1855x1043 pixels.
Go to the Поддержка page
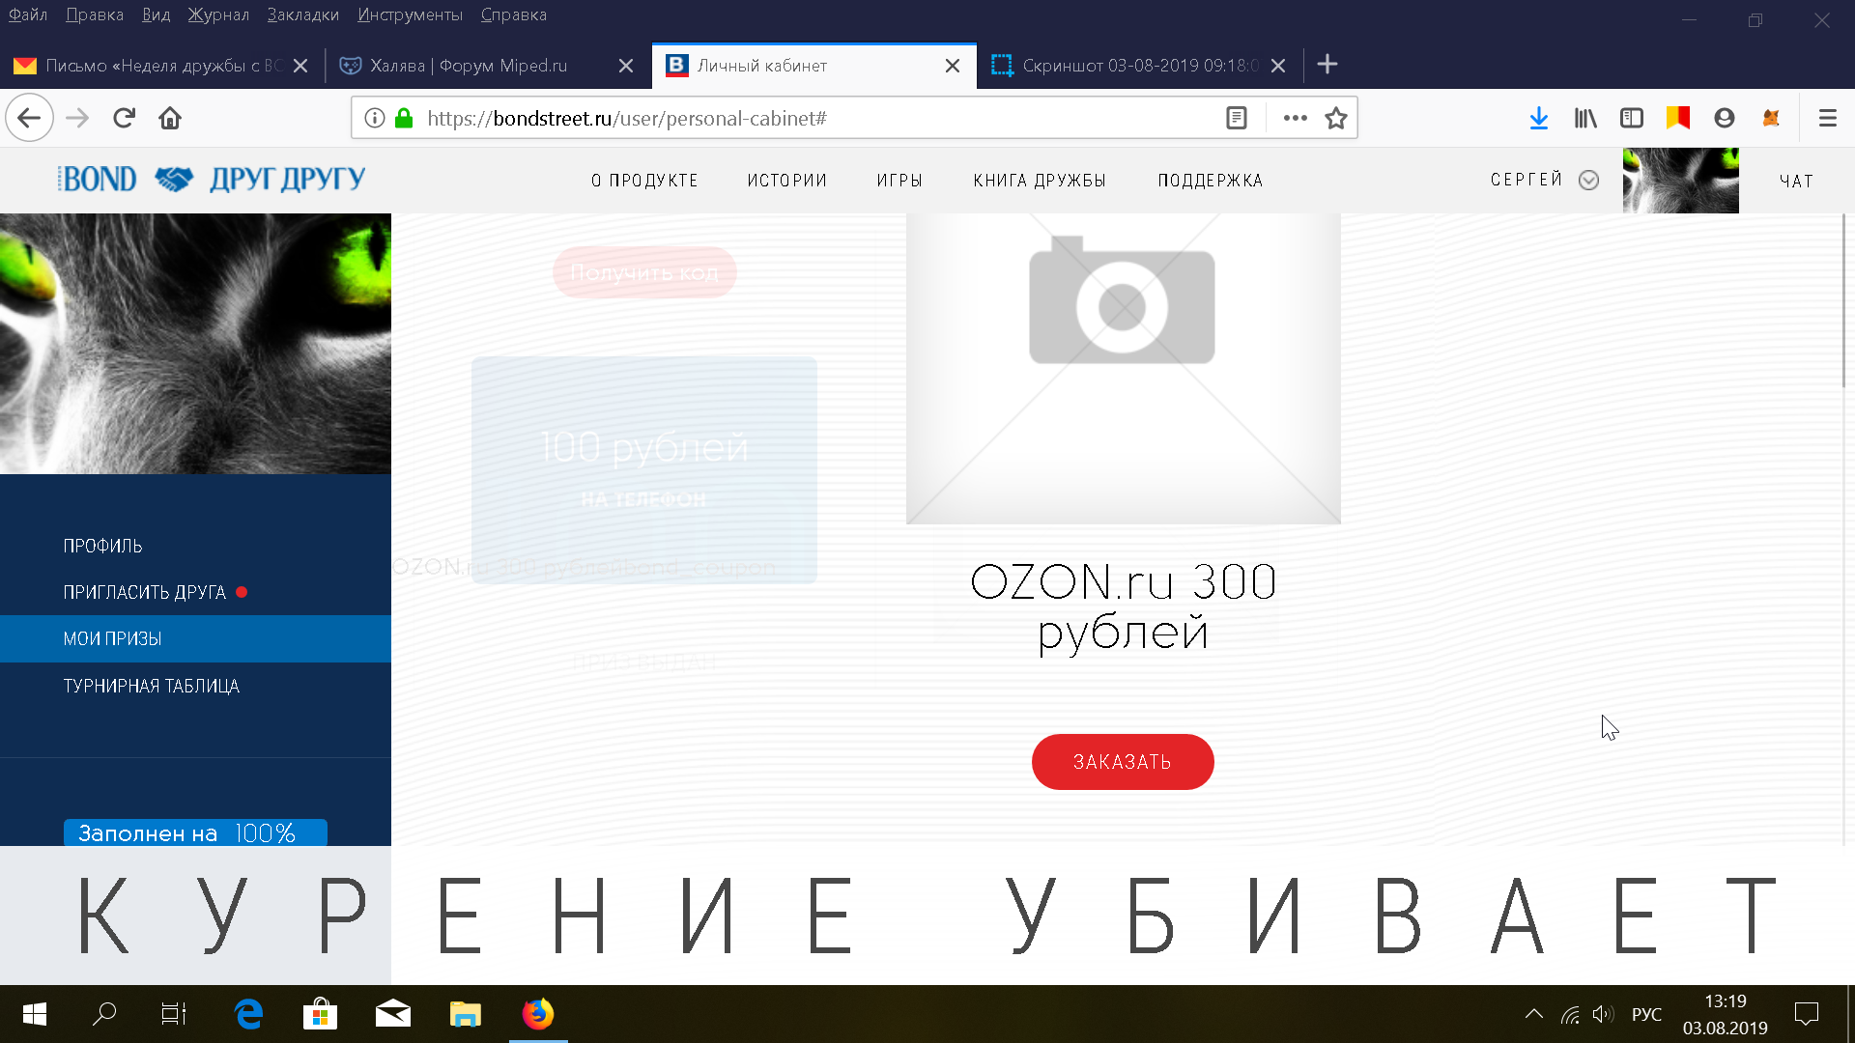click(x=1211, y=181)
